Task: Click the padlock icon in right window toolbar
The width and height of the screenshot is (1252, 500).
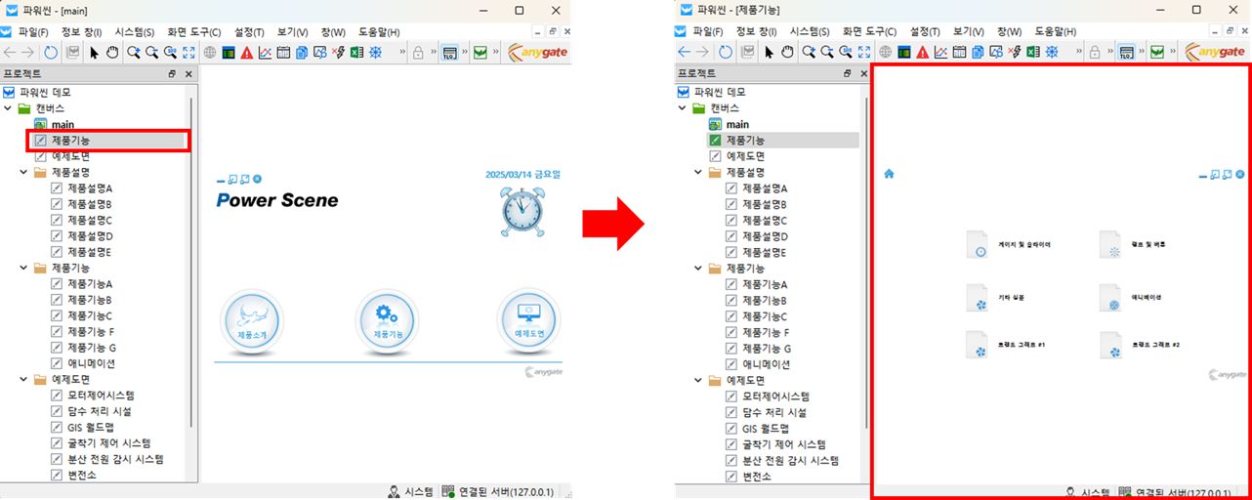Action: (1095, 53)
